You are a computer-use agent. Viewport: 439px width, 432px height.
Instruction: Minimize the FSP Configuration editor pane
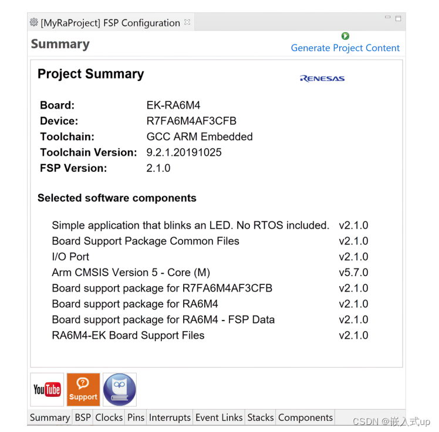(387, 18)
